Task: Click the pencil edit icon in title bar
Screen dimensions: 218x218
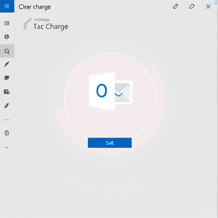Action: pyautogui.click(x=175, y=6)
